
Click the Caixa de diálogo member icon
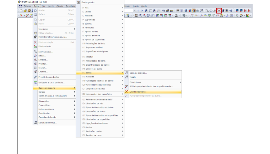(x=126, y=73)
